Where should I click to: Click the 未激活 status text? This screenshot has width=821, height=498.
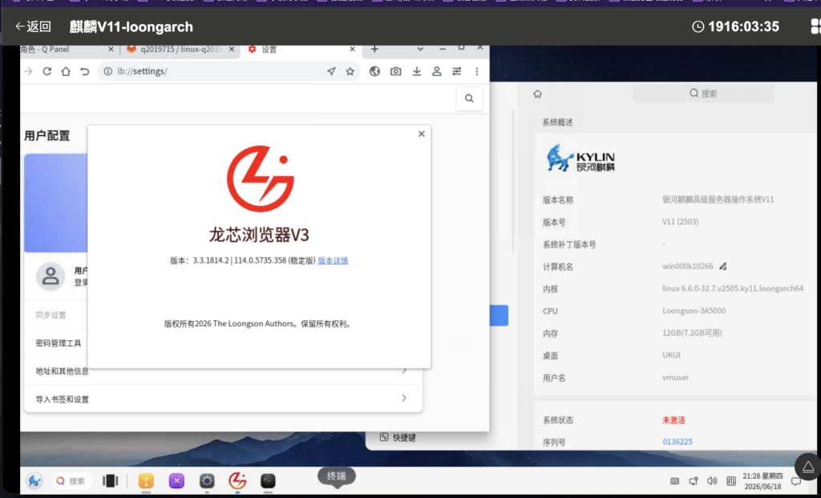coord(673,420)
